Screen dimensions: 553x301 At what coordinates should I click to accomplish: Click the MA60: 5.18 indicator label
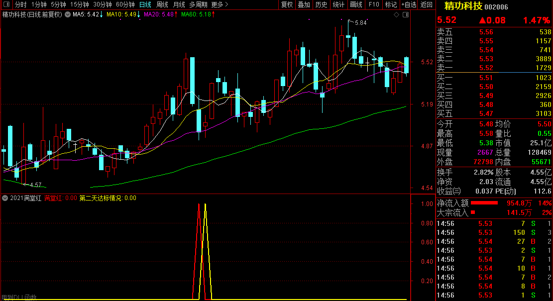point(198,14)
